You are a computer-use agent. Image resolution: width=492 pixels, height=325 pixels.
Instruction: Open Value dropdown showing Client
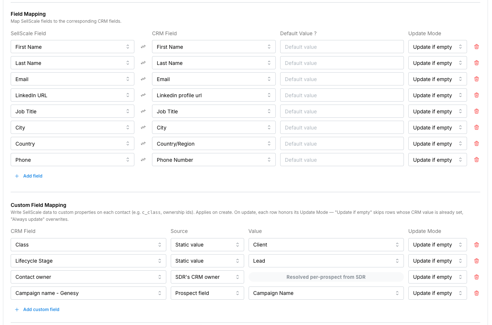[x=326, y=245]
